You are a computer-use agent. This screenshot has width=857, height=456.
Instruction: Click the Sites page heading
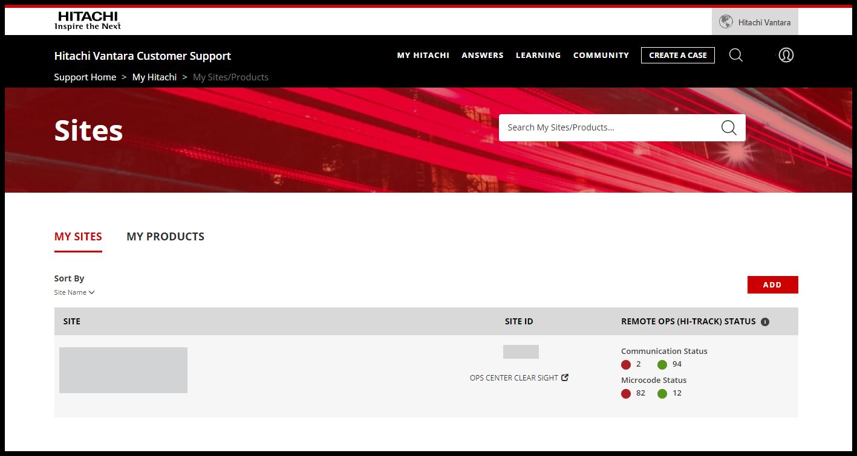pyautogui.click(x=88, y=130)
